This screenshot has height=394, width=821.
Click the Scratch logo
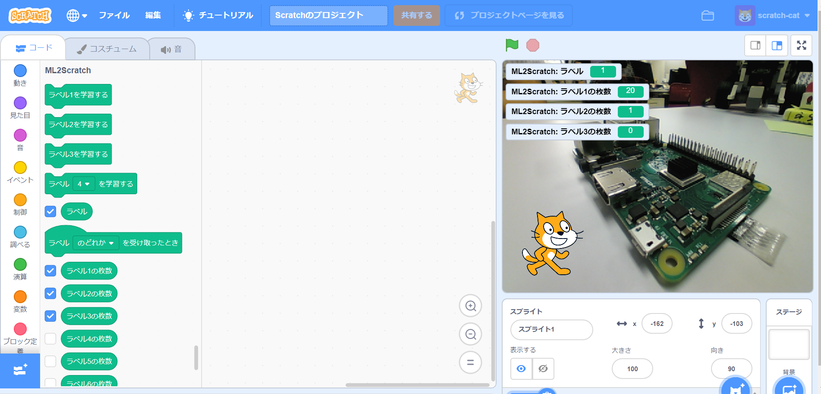click(30, 16)
